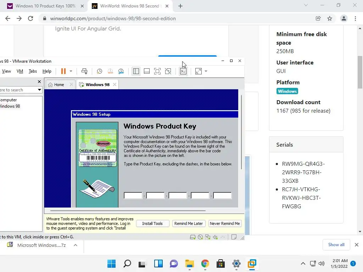Open taskbar Search

pos(127,263)
